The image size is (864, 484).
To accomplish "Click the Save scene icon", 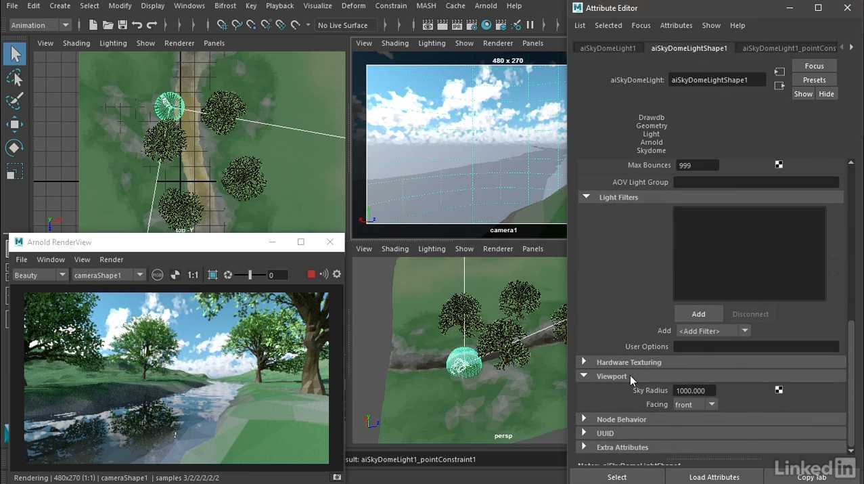I will point(122,25).
